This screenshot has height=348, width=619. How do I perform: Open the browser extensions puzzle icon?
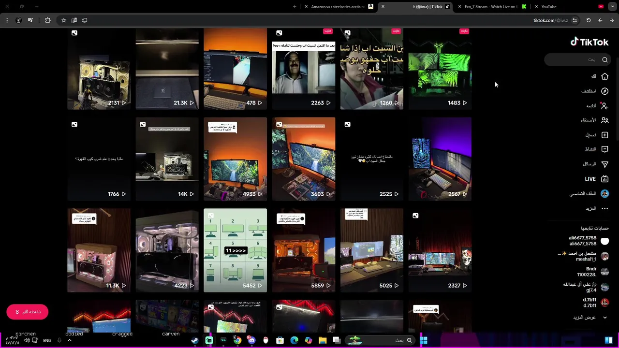48,20
